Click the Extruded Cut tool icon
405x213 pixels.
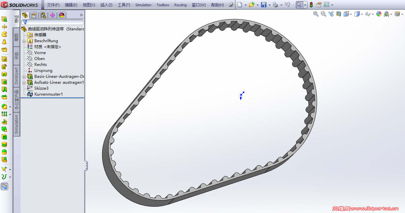4,59
